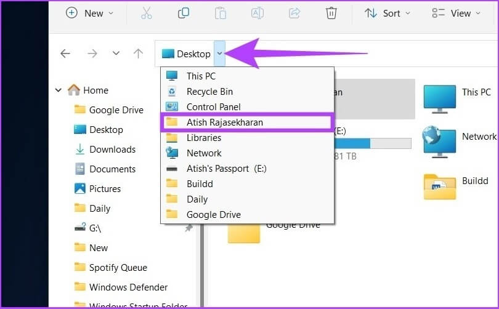Click the Cut scissors icon in the toolbar
Screen dimensions: 499x309
pyautogui.click(x=147, y=14)
